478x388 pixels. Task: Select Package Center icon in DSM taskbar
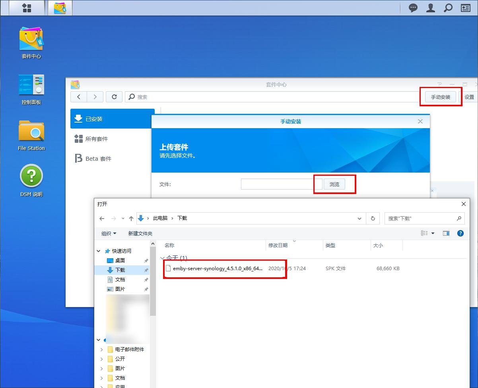pos(60,8)
